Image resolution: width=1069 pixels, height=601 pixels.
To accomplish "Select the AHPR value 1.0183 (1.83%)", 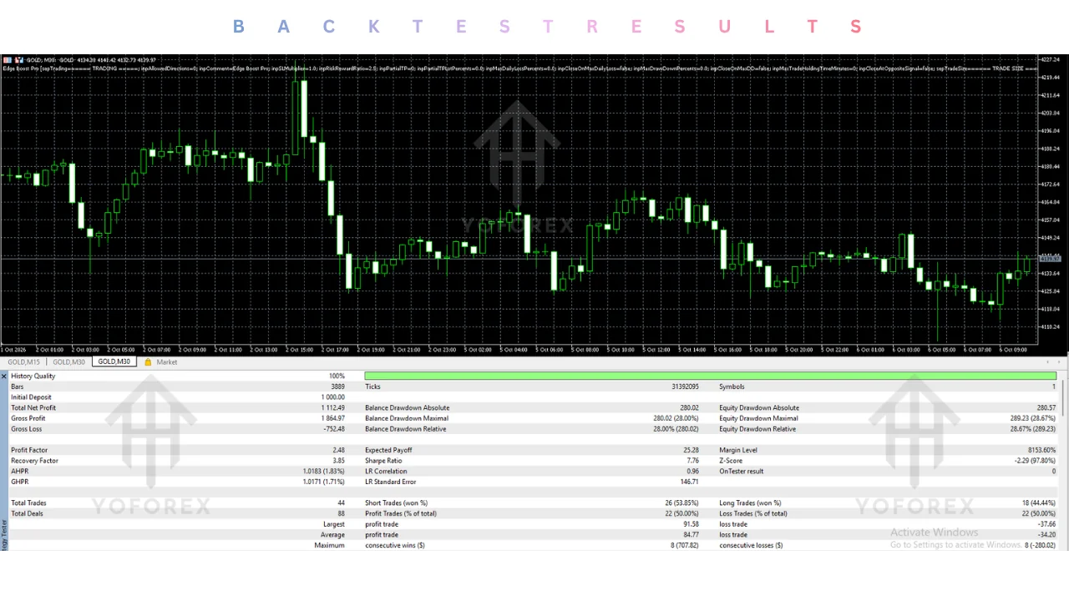I will (324, 472).
